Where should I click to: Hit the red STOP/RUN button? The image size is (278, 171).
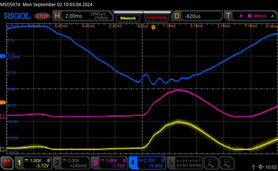point(156,18)
